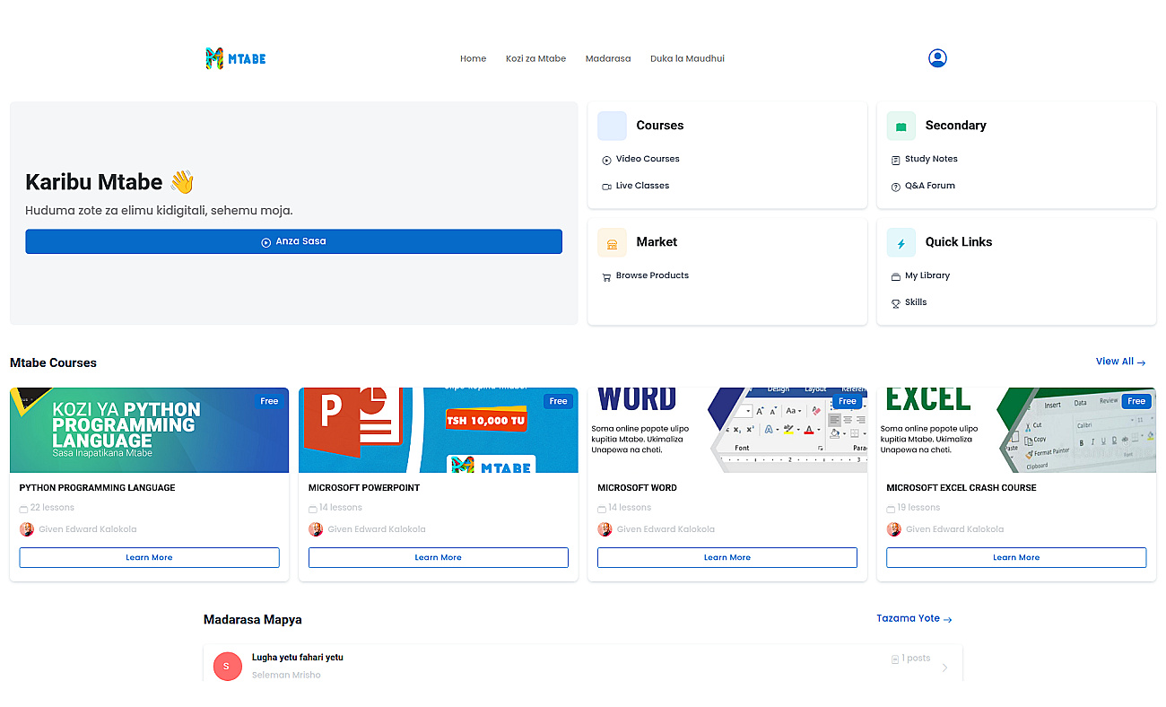The width and height of the screenshot is (1166, 707).
Task: Click the Skills trophy icon
Action: pyautogui.click(x=895, y=303)
